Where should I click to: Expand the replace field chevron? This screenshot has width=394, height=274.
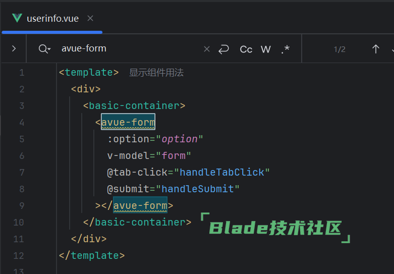point(14,49)
